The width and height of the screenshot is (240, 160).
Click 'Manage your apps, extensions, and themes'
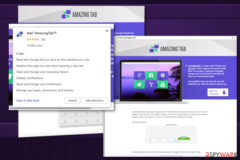[x=45, y=90]
